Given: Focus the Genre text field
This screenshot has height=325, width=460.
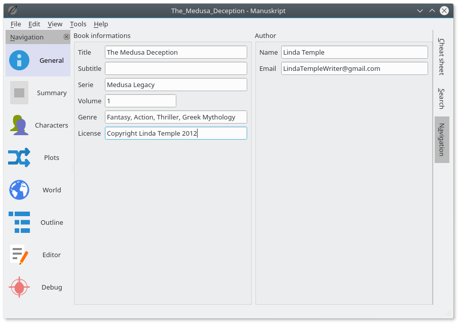Looking at the screenshot, I should point(176,117).
